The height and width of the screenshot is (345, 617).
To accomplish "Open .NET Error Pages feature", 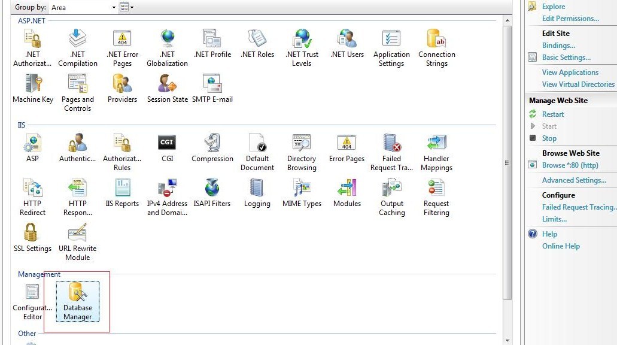I will 122,48.
